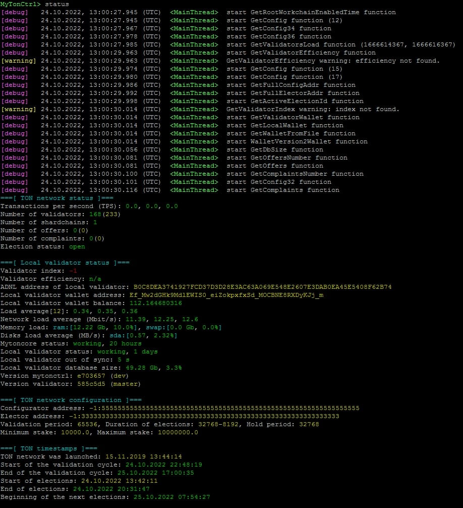Select "start GetDbSize function" log text
The height and width of the screenshot is (508, 463).
pos(275,150)
